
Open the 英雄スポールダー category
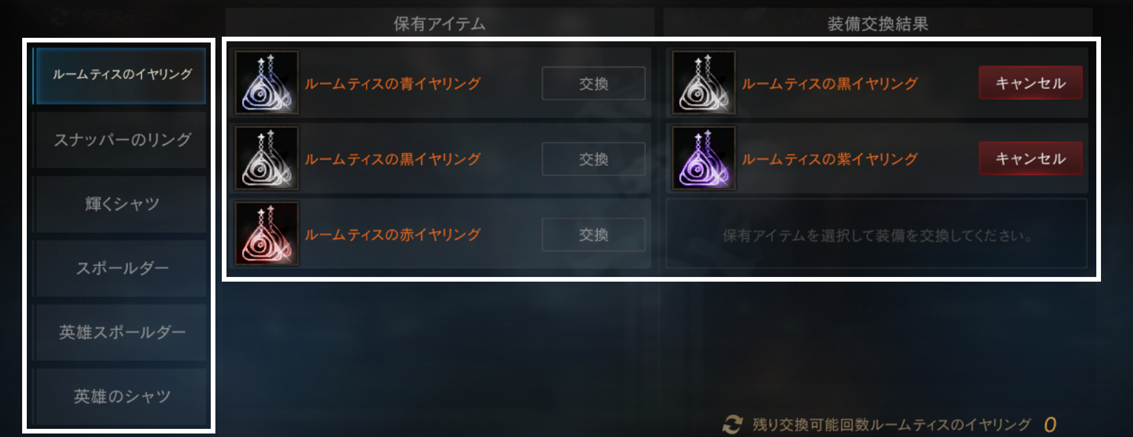(x=121, y=332)
